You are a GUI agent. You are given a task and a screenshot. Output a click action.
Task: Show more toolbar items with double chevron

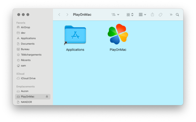click(x=171, y=15)
